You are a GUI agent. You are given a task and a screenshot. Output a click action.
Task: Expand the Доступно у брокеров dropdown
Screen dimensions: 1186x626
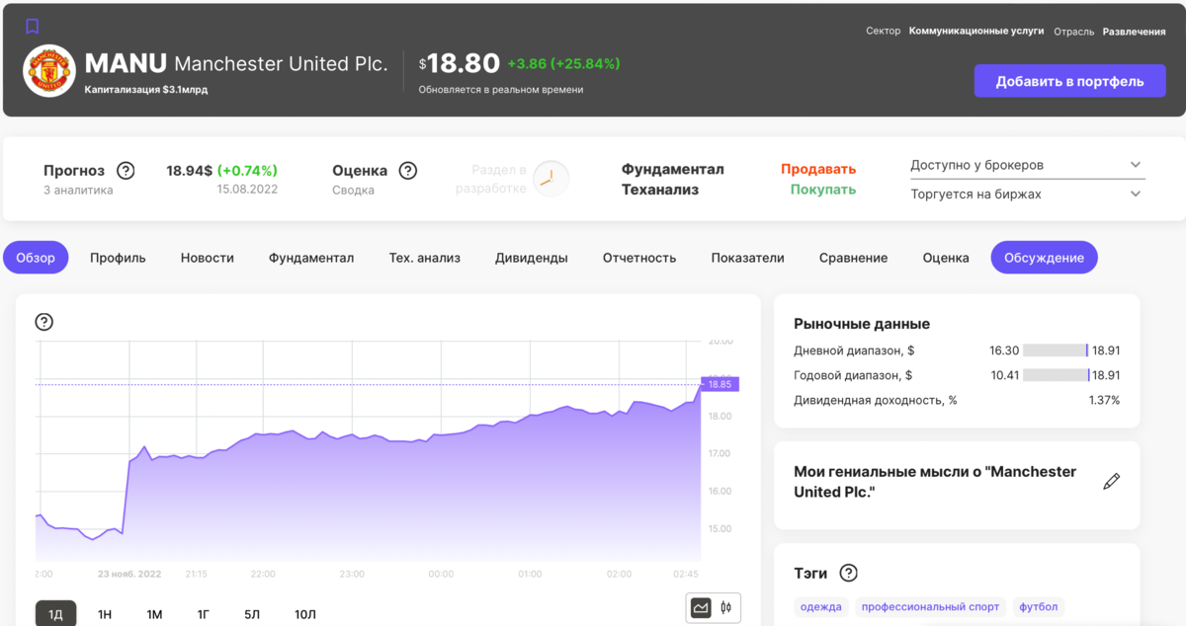[1028, 165]
